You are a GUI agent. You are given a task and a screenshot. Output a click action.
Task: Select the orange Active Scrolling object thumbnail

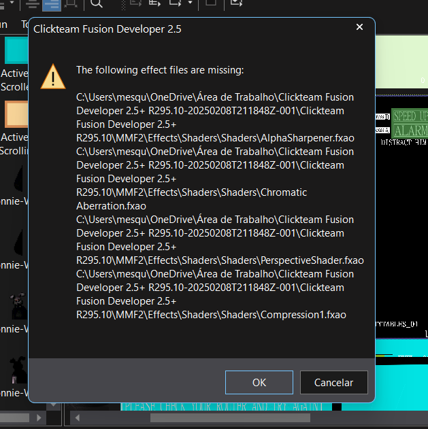[x=16, y=114]
